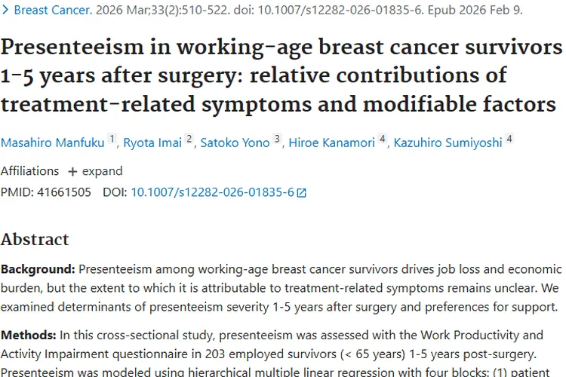Click affiliation superscript 1 after Manfuku
Image resolution: width=566 pixels, height=377 pixels.
pyautogui.click(x=112, y=139)
